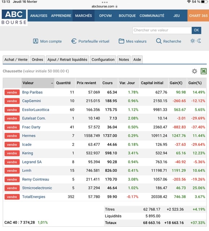Click vendre for Bnp Paribas
209x231 pixels.
coord(12,92)
